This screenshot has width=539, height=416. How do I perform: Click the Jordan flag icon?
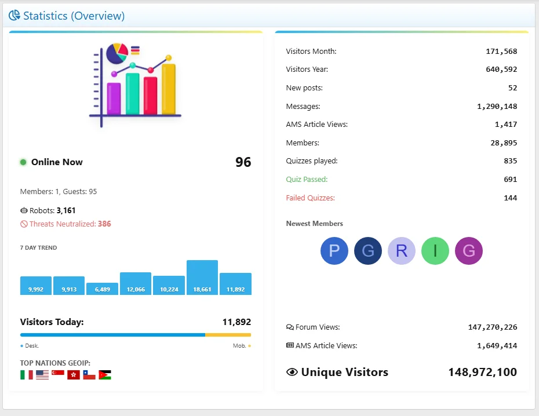[x=105, y=375]
